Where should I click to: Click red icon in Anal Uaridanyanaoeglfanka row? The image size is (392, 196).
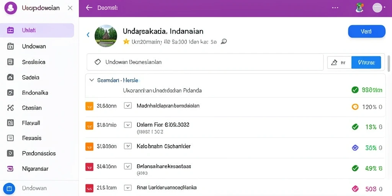click(x=89, y=188)
